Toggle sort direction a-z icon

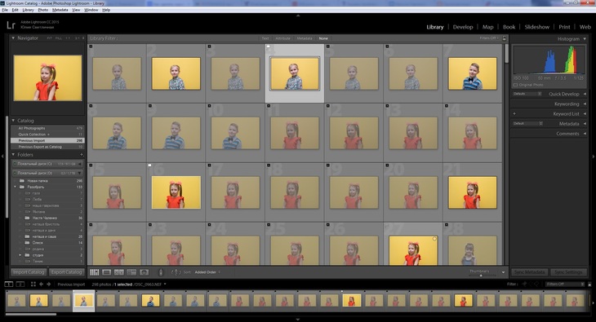tap(176, 272)
